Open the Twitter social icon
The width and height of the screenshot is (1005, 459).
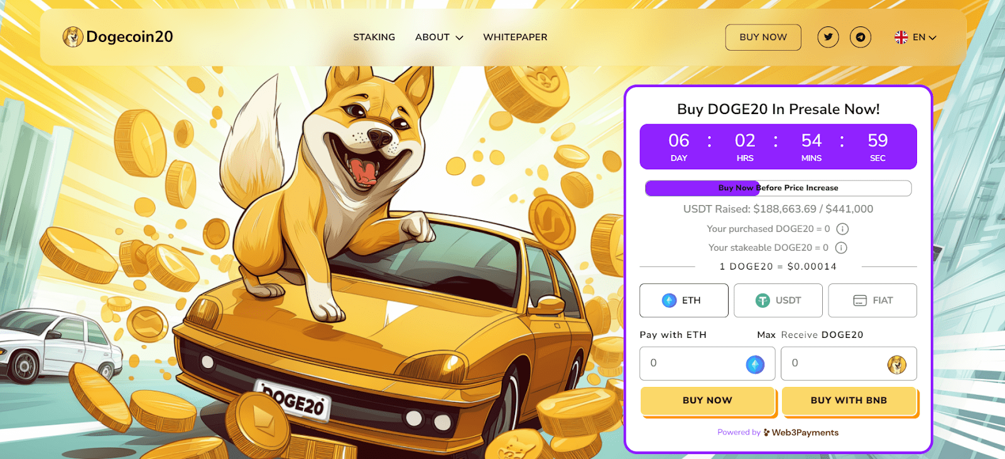pyautogui.click(x=828, y=37)
